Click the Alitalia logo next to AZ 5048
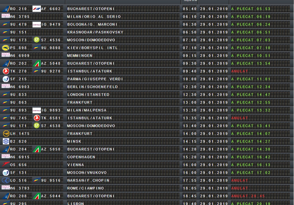Image resolution: width=294 pixels, height=205 pixels. (37, 63)
